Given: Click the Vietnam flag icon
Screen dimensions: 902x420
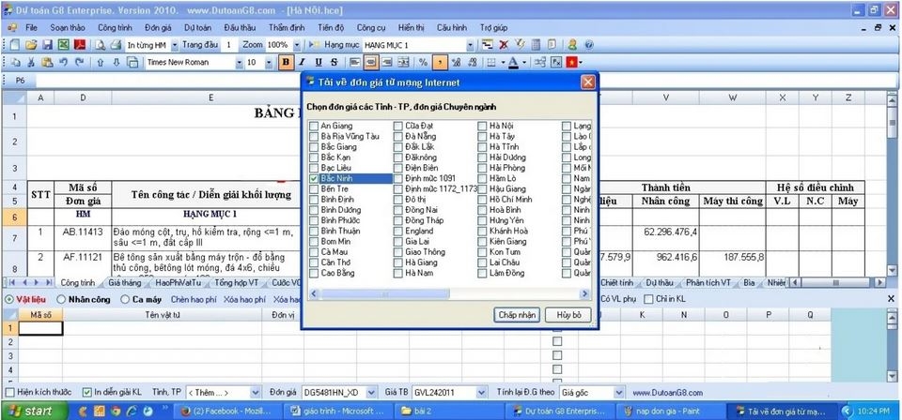Looking at the screenshot, I should point(572,63).
